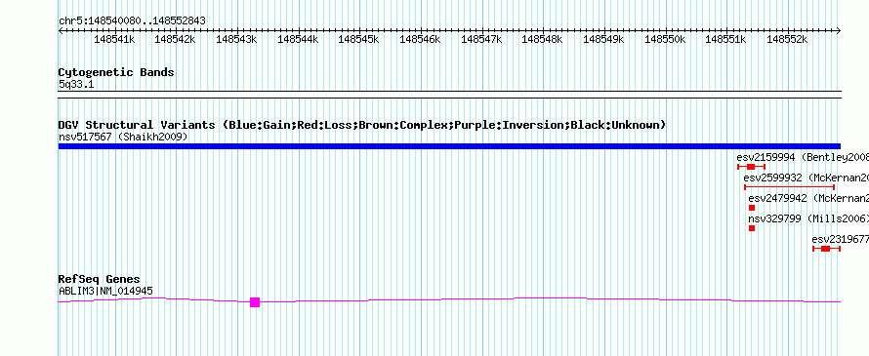Viewport: 869px width, 356px height.
Task: Click the 148544k ruler tick label
Action: tap(298, 39)
